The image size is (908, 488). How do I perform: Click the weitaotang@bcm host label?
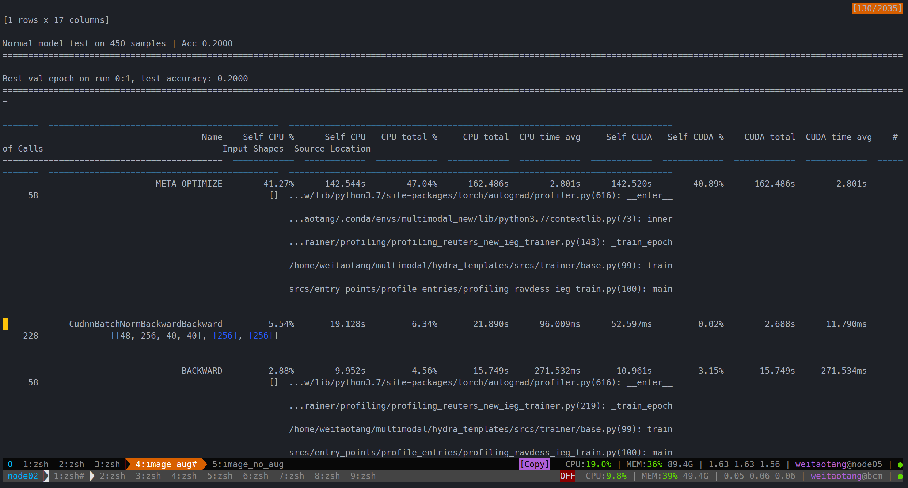point(846,476)
